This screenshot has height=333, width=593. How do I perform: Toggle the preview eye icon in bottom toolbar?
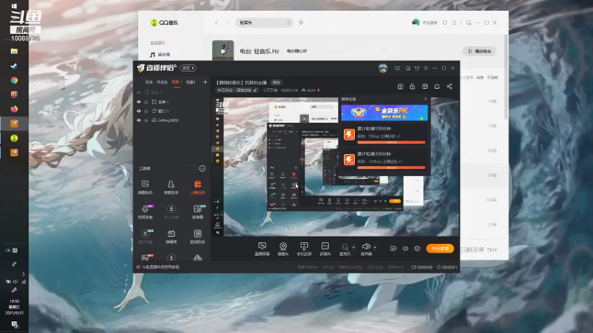pyautogui.click(x=405, y=249)
